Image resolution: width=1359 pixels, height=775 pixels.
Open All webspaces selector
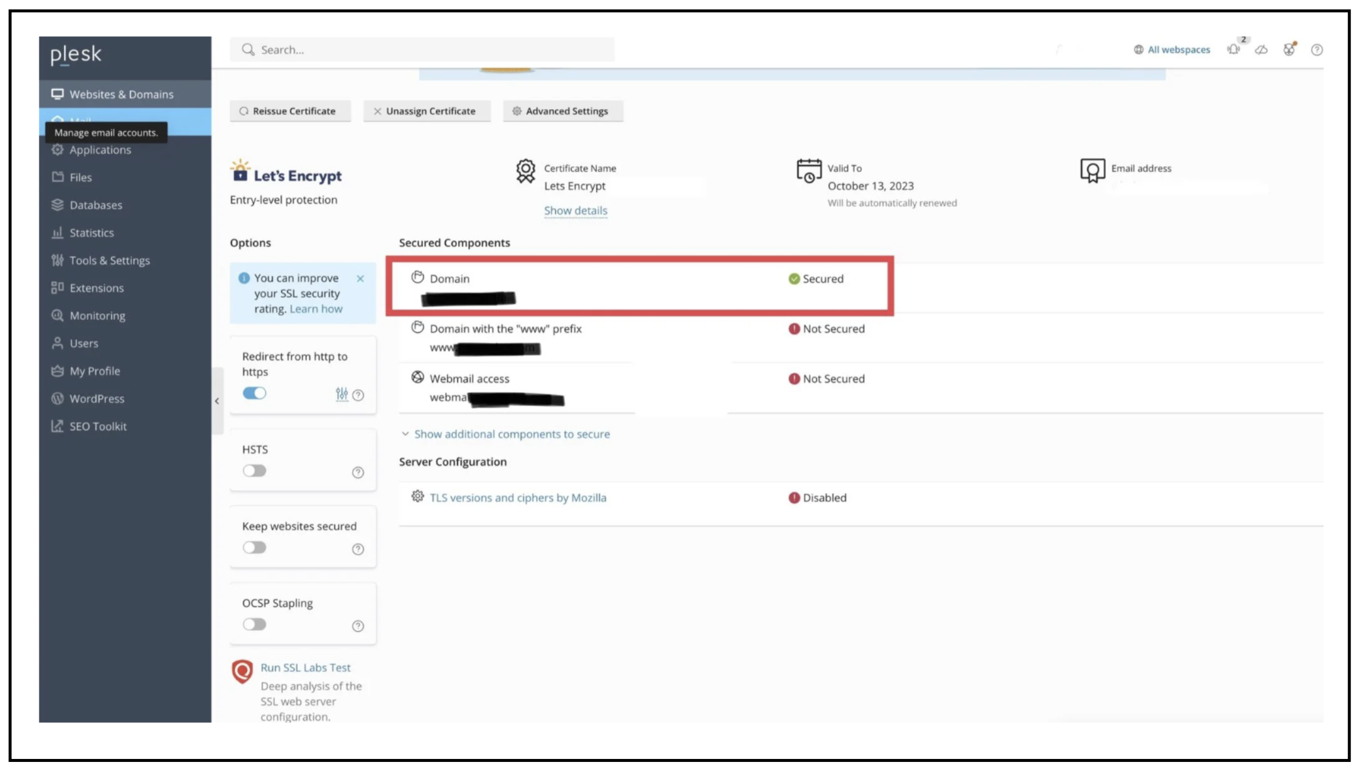pos(1172,50)
